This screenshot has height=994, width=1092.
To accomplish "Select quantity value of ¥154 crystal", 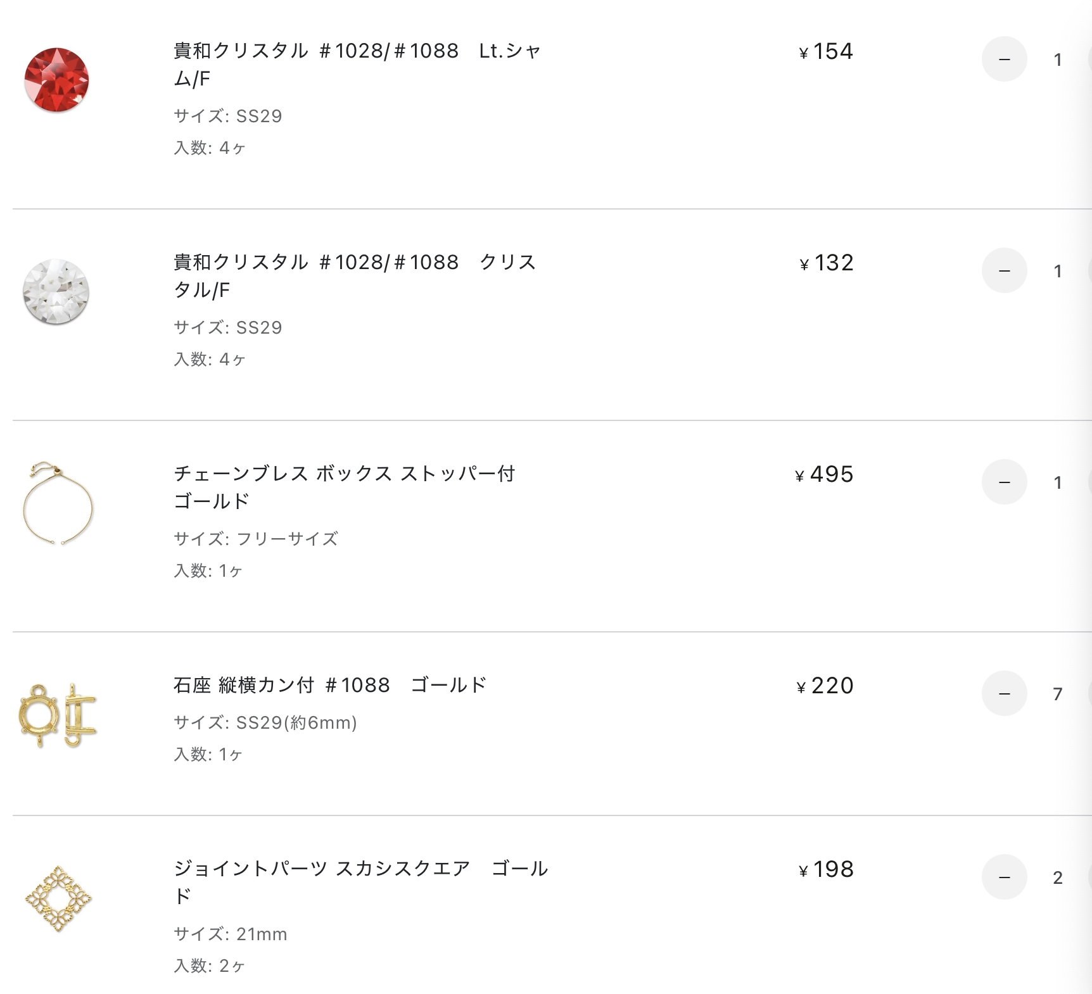I will tap(1057, 60).
